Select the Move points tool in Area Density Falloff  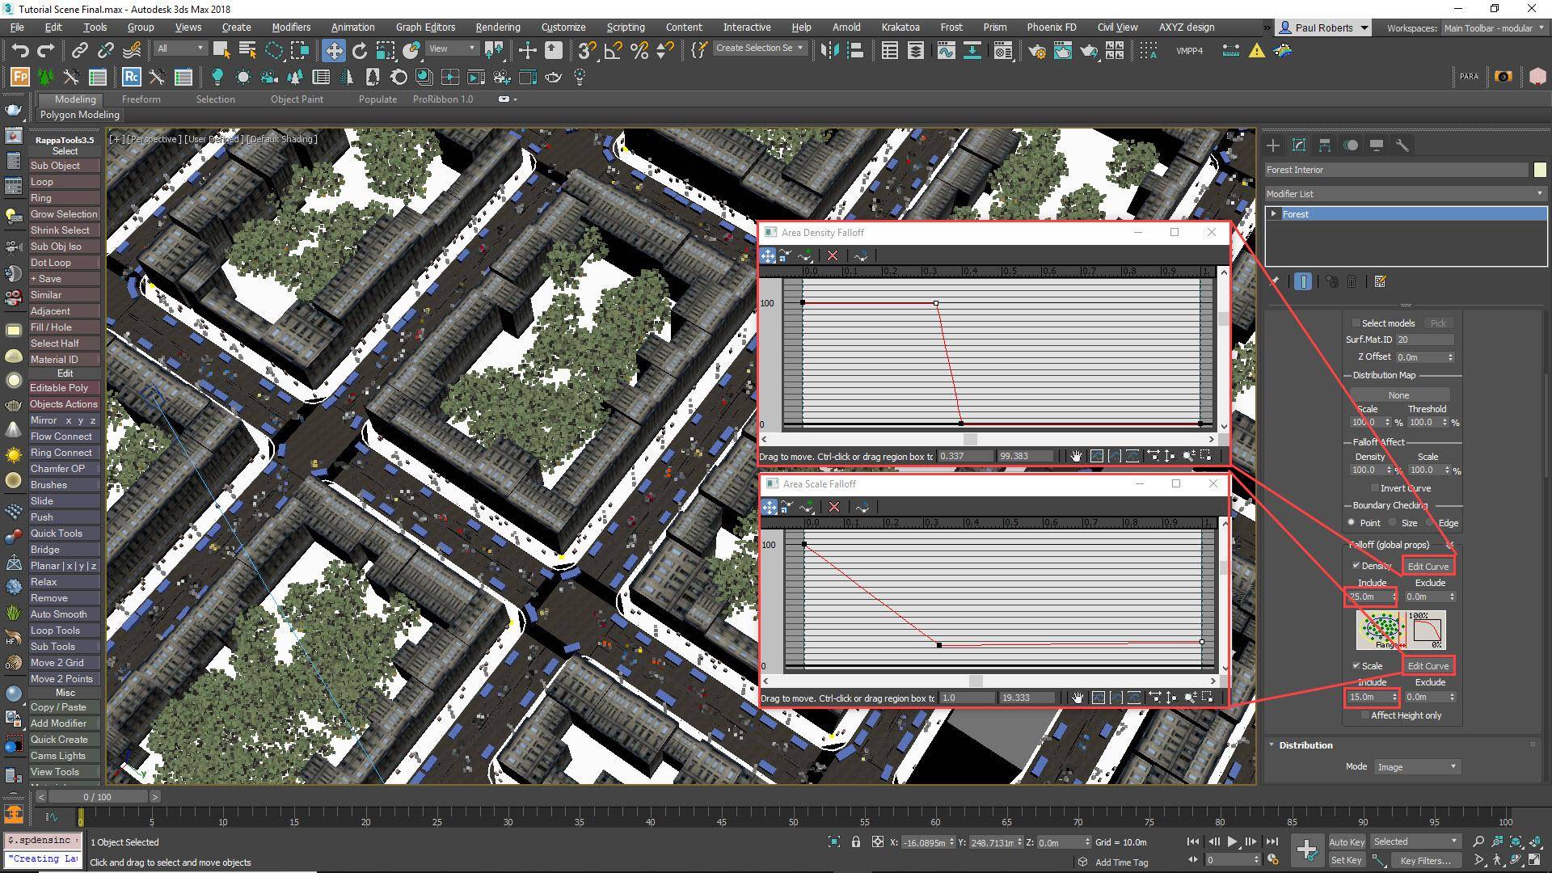click(767, 255)
